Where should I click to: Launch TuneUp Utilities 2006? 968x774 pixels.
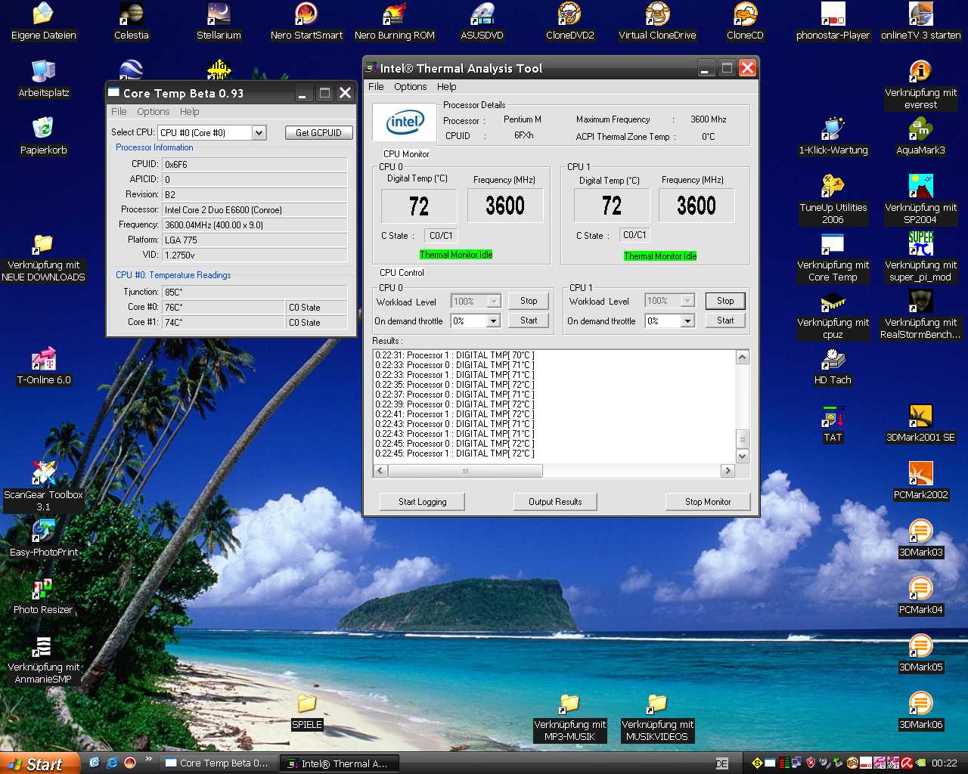click(833, 200)
